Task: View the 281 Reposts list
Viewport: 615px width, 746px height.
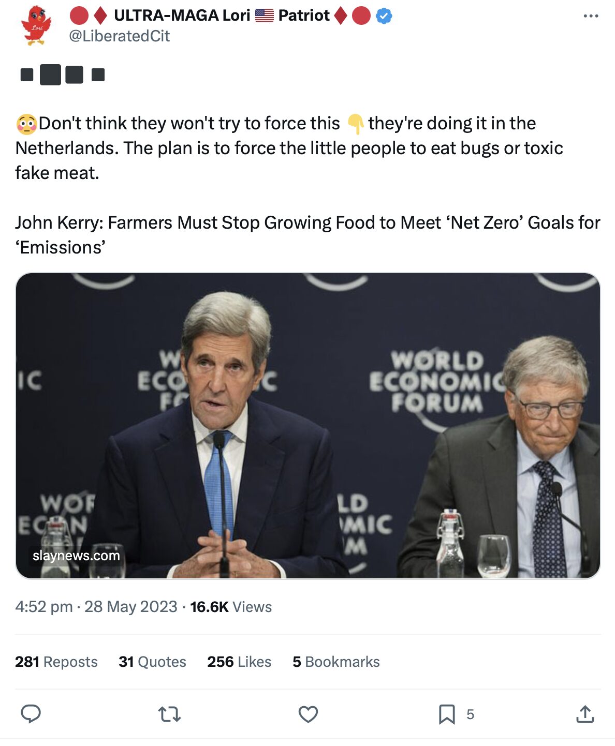Action: (56, 662)
